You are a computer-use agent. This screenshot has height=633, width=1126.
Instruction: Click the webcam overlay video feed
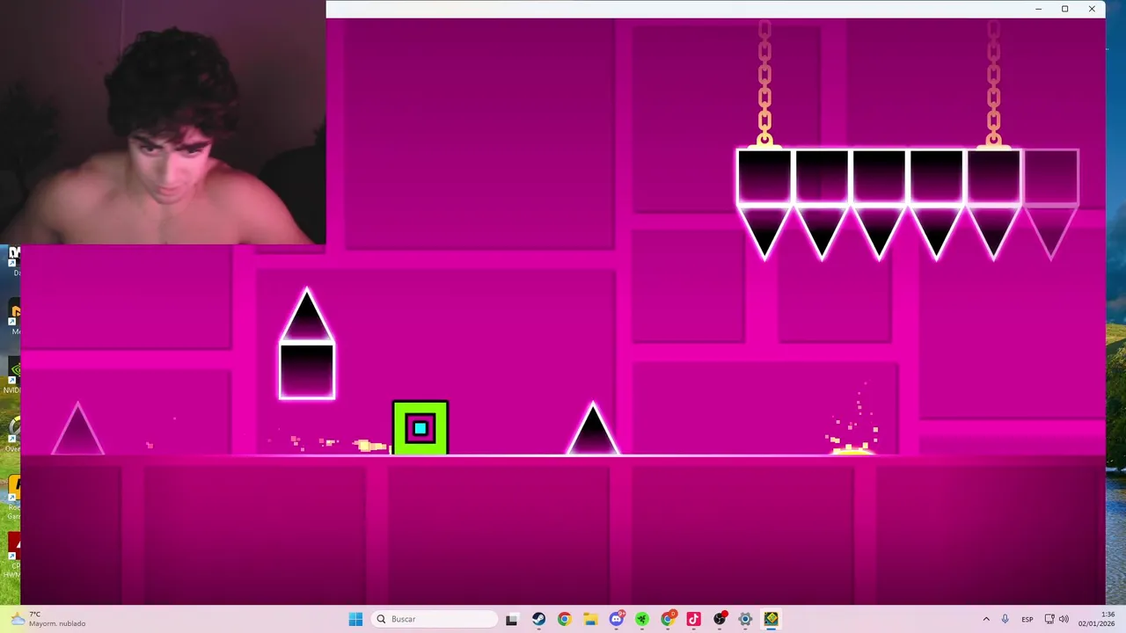[163, 122]
